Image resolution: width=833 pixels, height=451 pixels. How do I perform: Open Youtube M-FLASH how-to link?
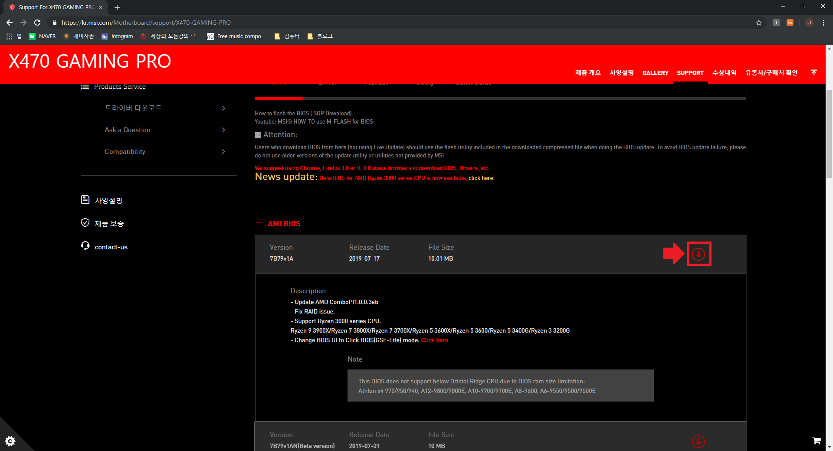pos(314,121)
